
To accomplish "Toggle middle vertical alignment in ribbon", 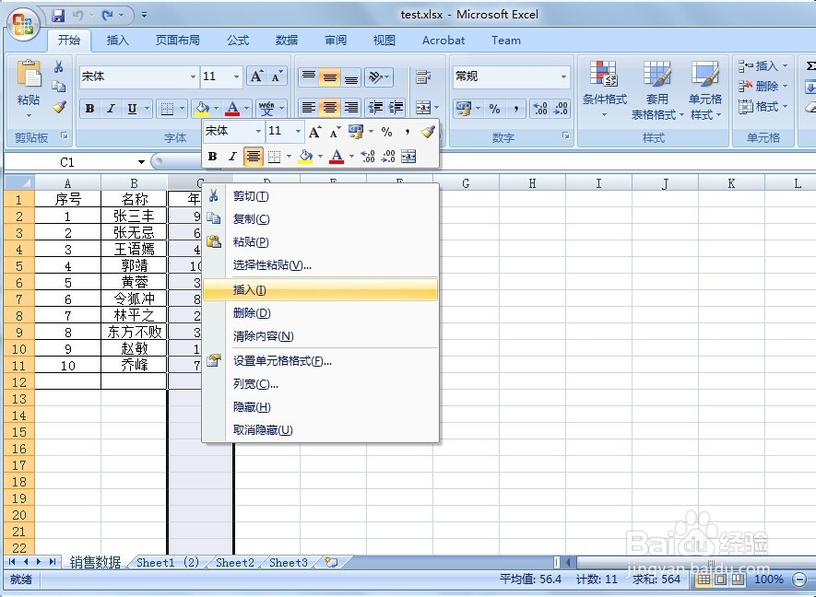I will tap(329, 77).
